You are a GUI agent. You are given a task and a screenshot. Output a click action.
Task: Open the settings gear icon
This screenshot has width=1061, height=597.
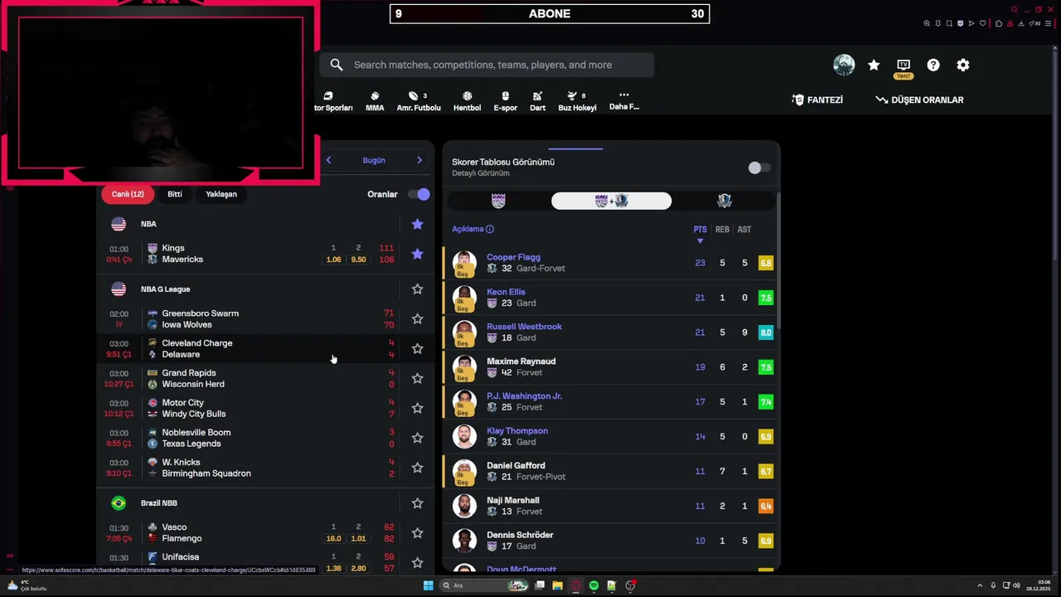click(963, 65)
